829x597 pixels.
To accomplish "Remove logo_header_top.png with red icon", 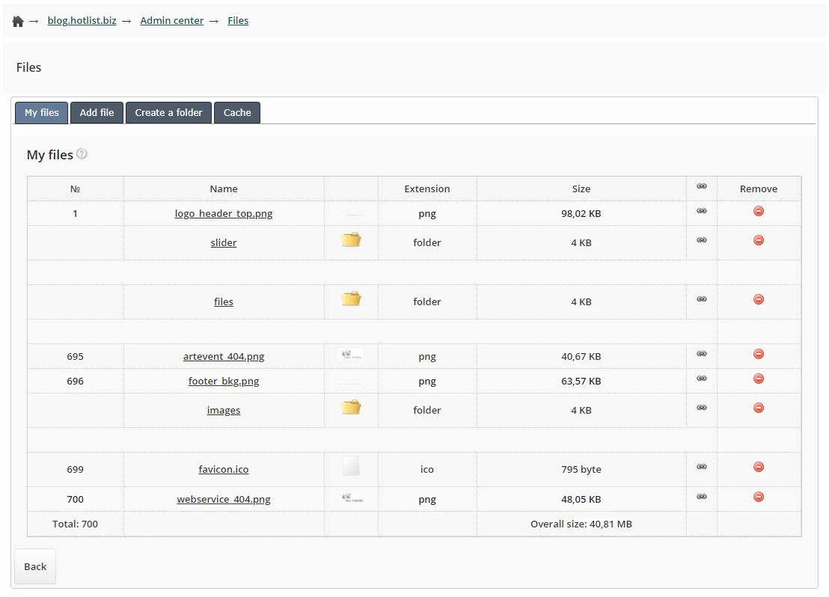I will (x=759, y=211).
